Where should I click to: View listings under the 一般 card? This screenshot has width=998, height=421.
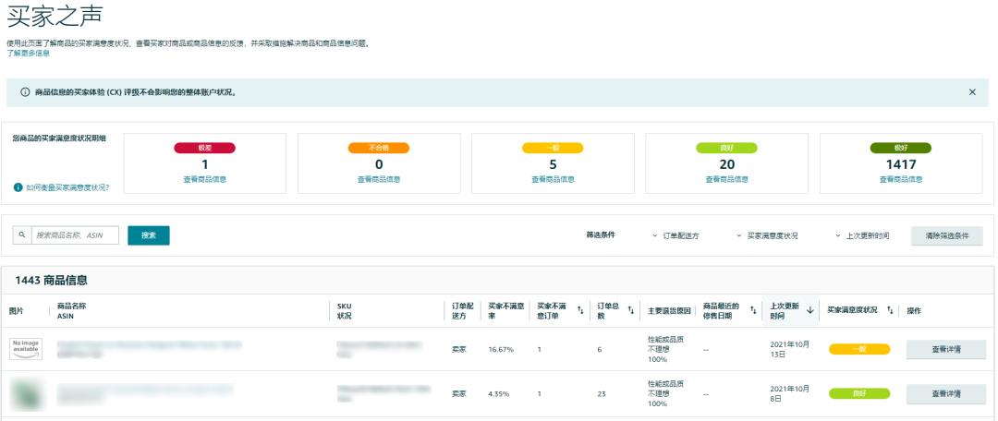tap(553, 179)
